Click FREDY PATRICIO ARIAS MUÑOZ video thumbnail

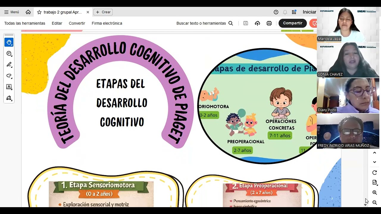[348, 131]
